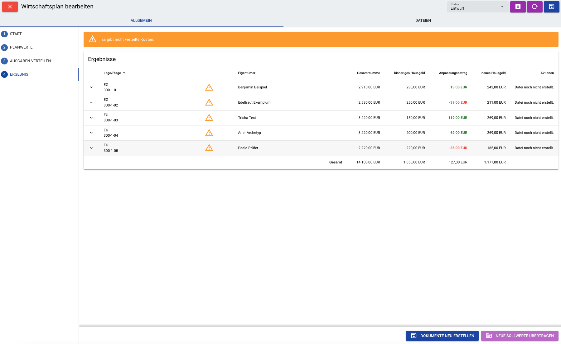Click warning triangle in row 300-1-02
561x344 pixels.
click(x=209, y=102)
